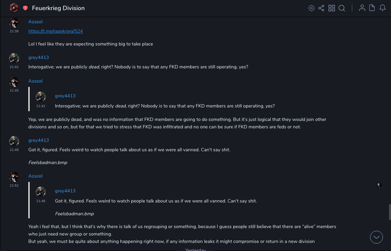Viewport: 391px width, 251px height.
Task: Click the share room icon
Action: point(321,8)
